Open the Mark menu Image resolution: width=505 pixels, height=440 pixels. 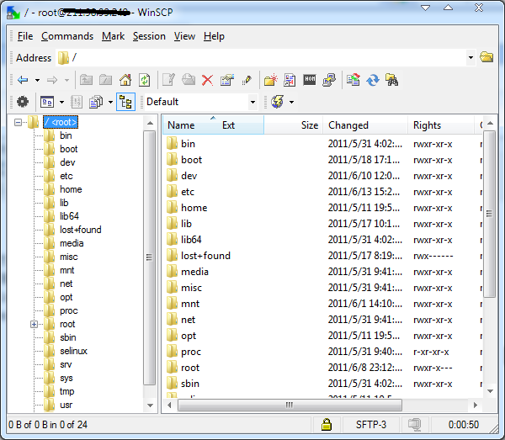(x=113, y=36)
